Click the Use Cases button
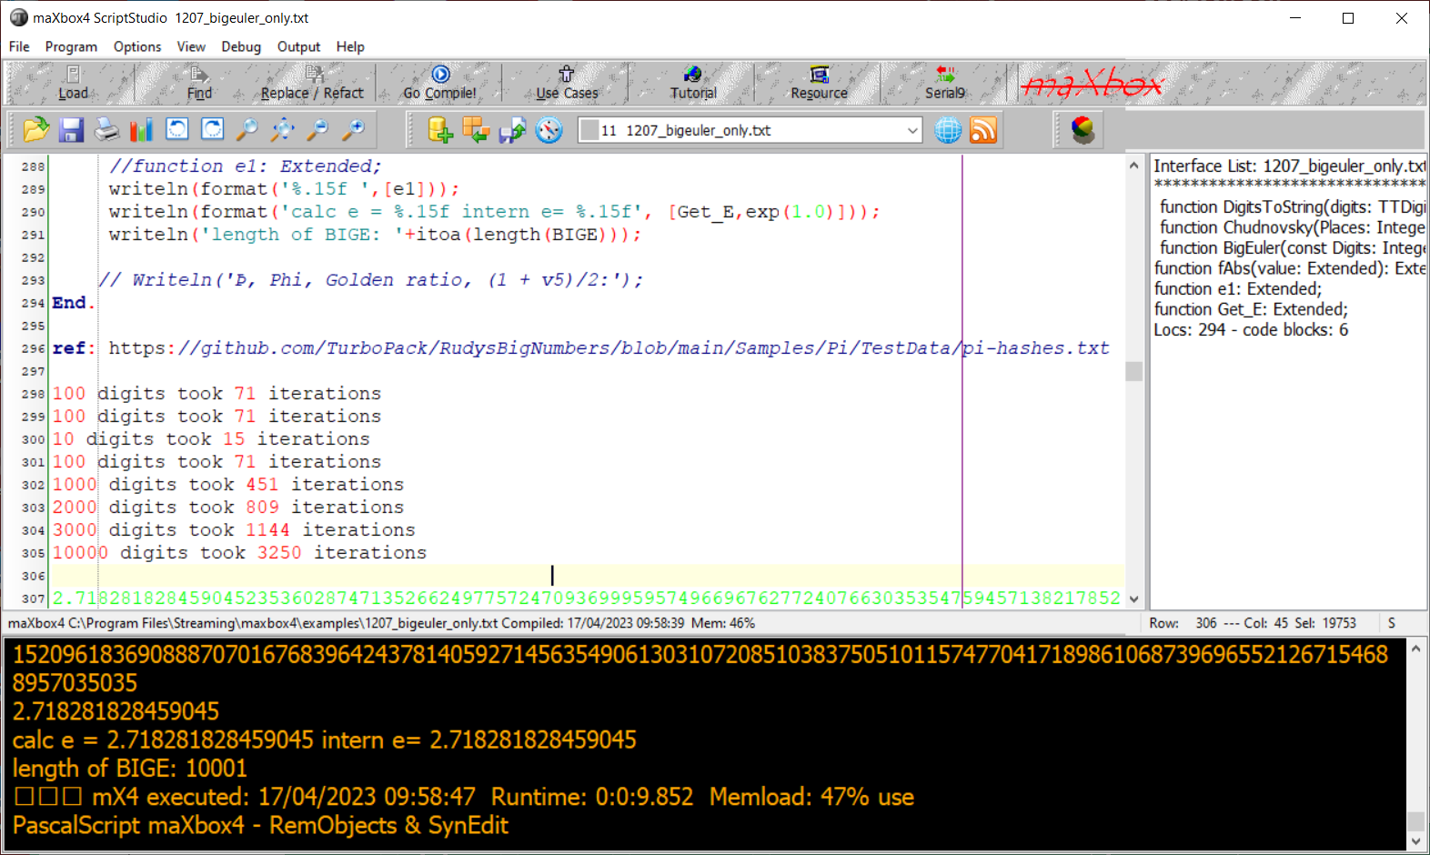 [567, 83]
